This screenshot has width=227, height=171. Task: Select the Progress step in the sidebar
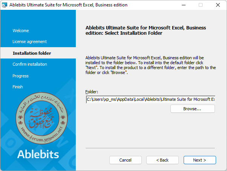[x=20, y=76]
